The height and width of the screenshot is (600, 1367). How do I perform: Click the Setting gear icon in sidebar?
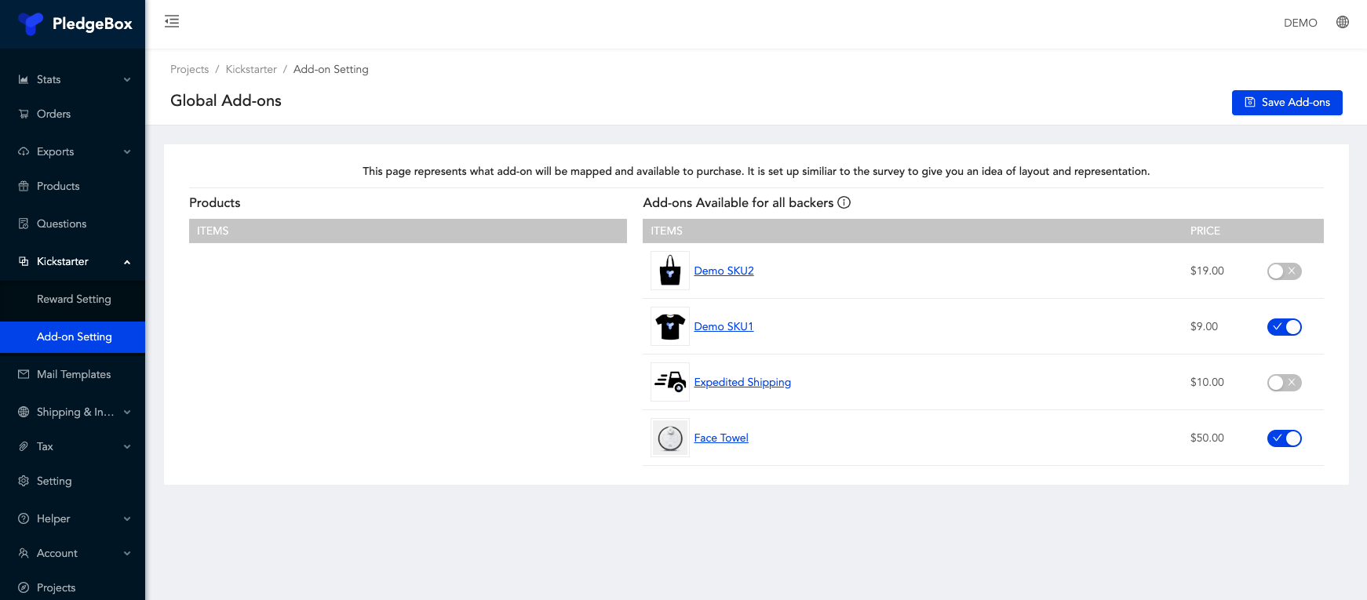tap(24, 481)
